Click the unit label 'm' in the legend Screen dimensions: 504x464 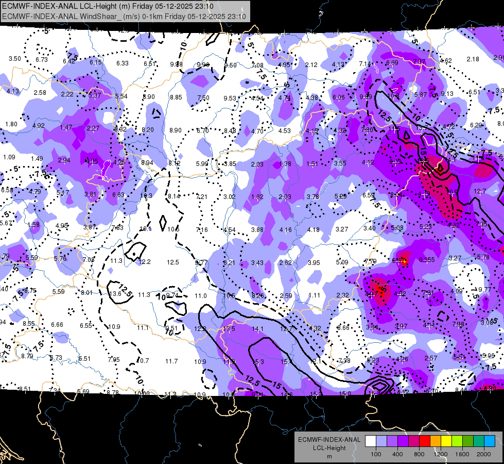(x=329, y=457)
